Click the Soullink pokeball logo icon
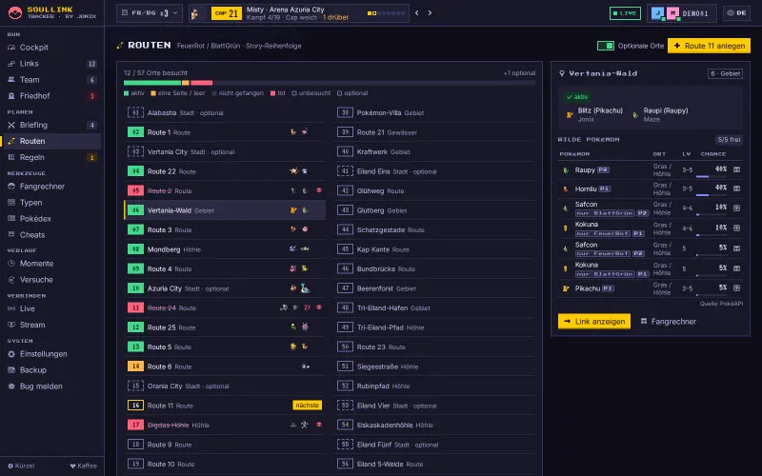 15,12
